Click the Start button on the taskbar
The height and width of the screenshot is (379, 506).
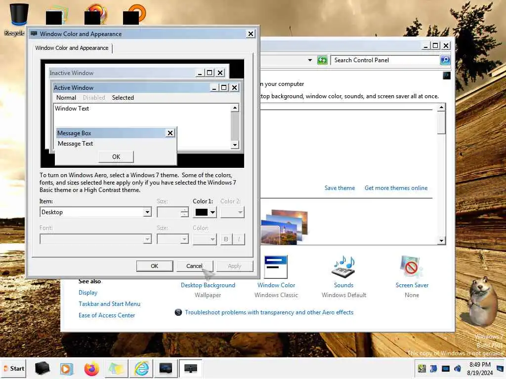click(13, 368)
